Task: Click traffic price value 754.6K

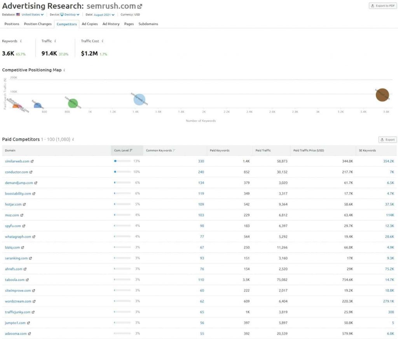Action: pyautogui.click(x=347, y=280)
